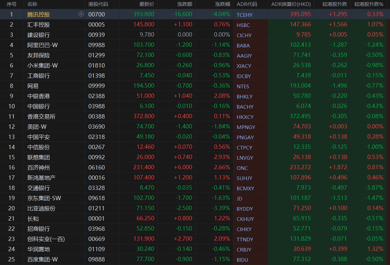This screenshot has height=265, width=390.
Task: Click ADR code CICHY
Action: pyautogui.click(x=244, y=35)
